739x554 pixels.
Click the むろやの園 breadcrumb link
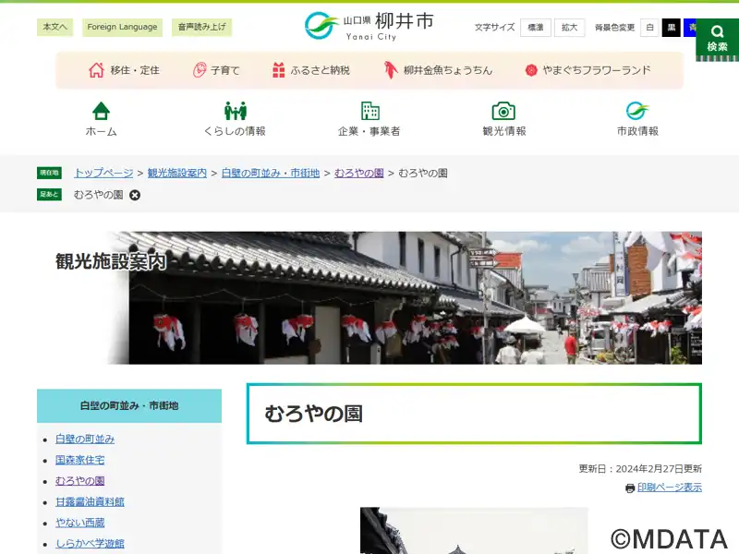coord(359,173)
